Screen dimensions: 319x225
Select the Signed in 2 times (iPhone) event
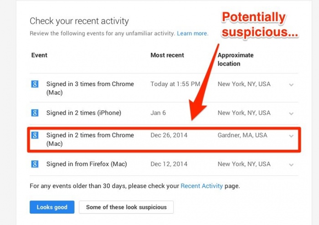(x=83, y=113)
